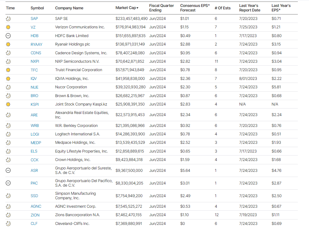This screenshot has height=227, width=309.
Task: Open the MEDP symbol link
Action: [x=36, y=143]
